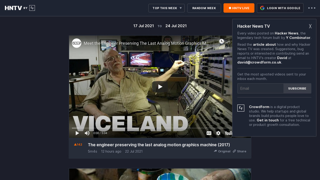Toggle closed captions (CC)

click(209, 133)
